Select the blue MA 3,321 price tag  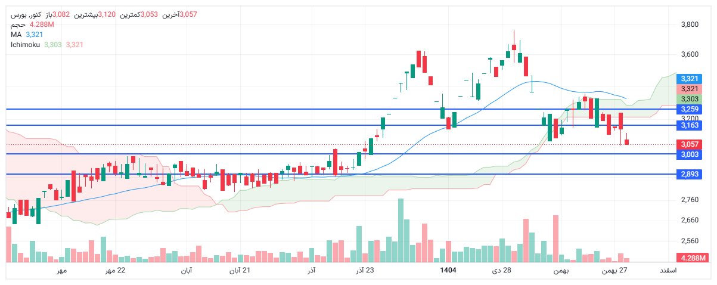coord(690,79)
